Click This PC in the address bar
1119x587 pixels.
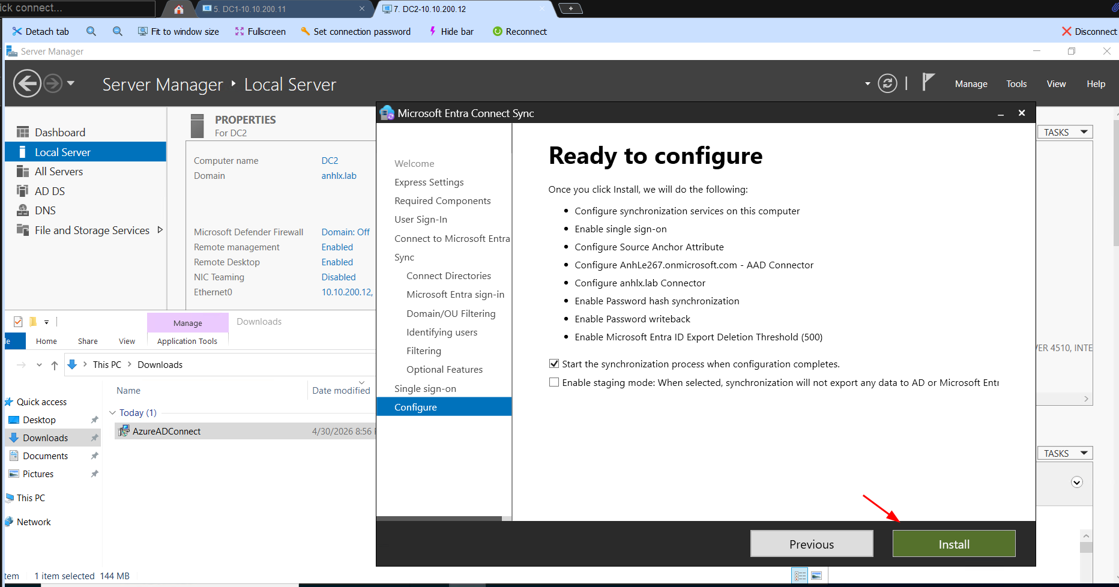(x=107, y=365)
